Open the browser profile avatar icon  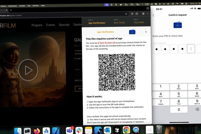[x=143, y=13]
